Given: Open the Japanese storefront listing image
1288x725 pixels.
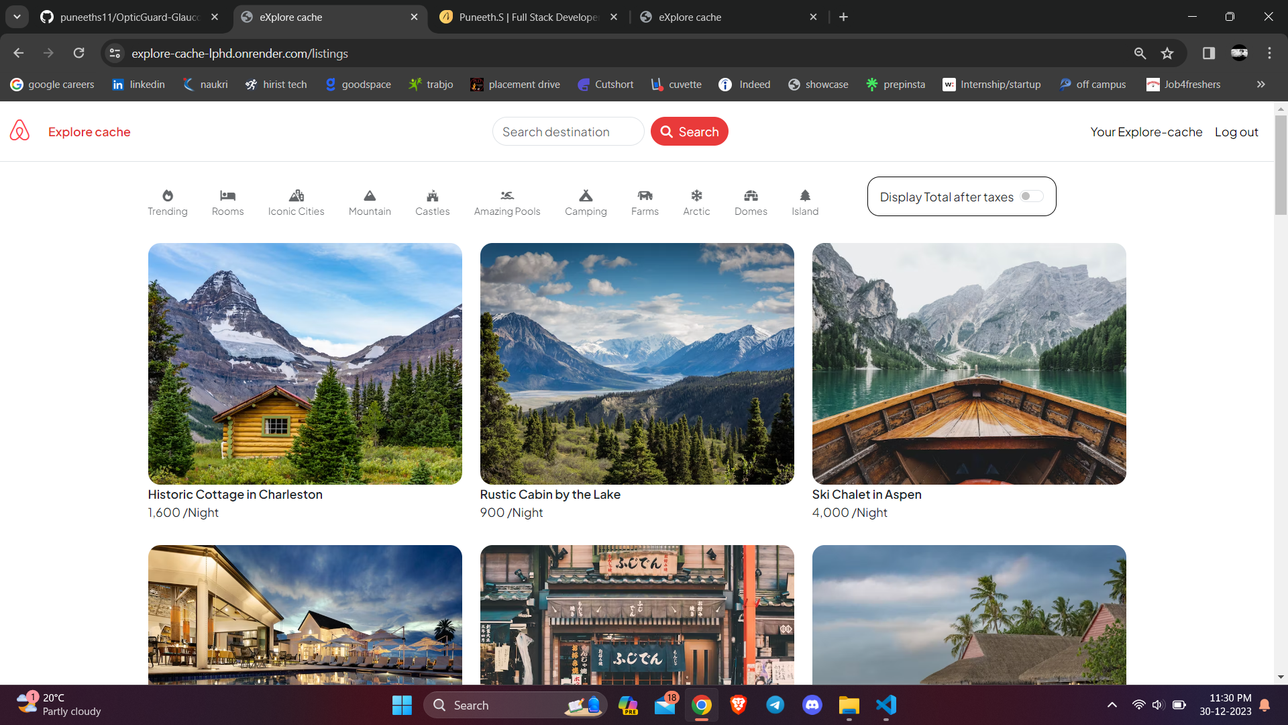Looking at the screenshot, I should click(637, 615).
